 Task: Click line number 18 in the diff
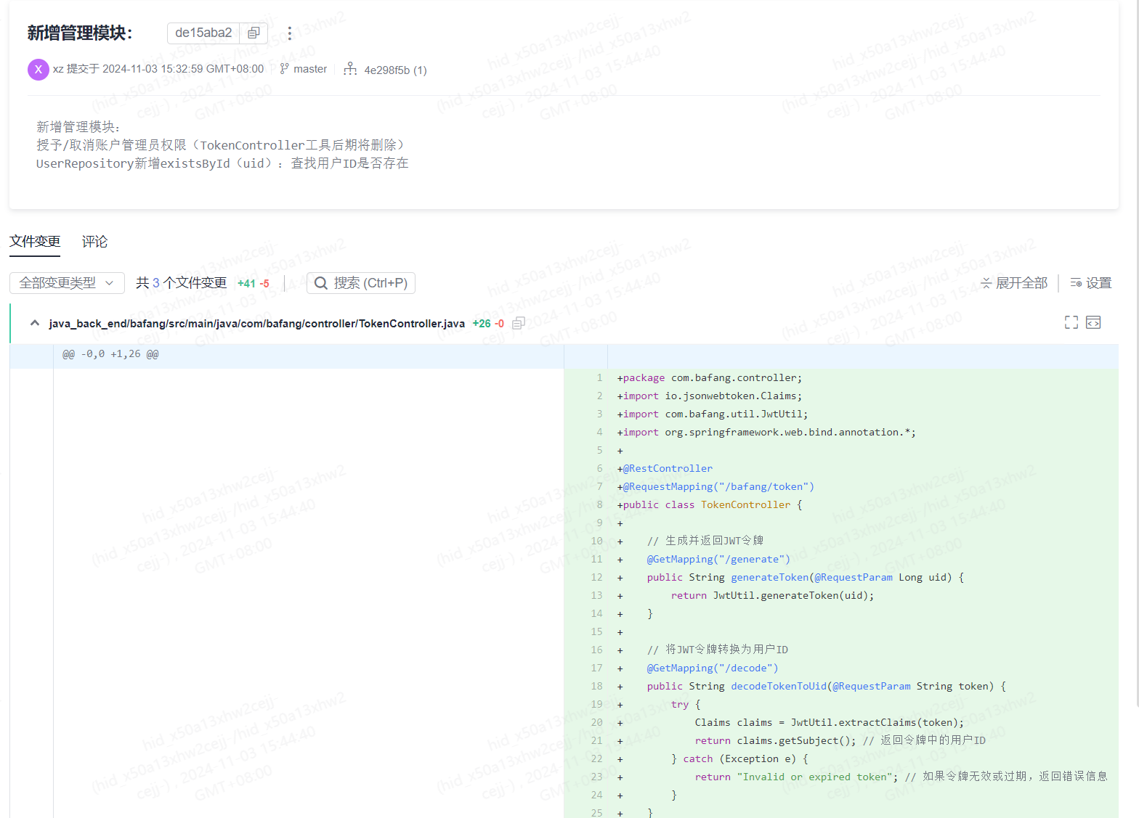coord(596,687)
